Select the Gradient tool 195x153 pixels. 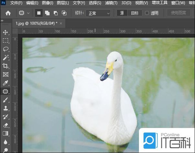coord(6,133)
